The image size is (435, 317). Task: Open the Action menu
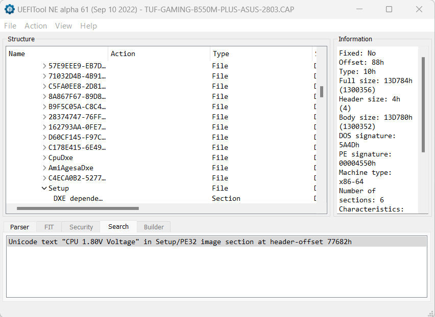point(36,26)
